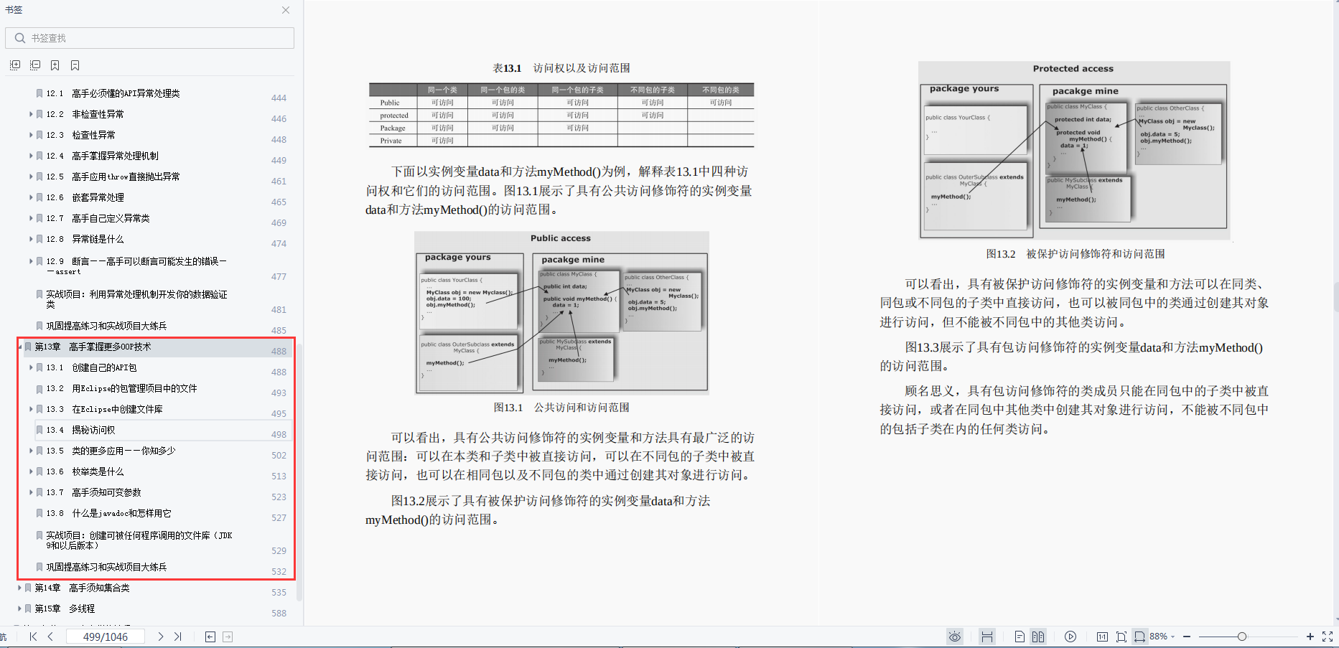Fit page to window
Screen dimensions: 1339x648
pos(1121,637)
